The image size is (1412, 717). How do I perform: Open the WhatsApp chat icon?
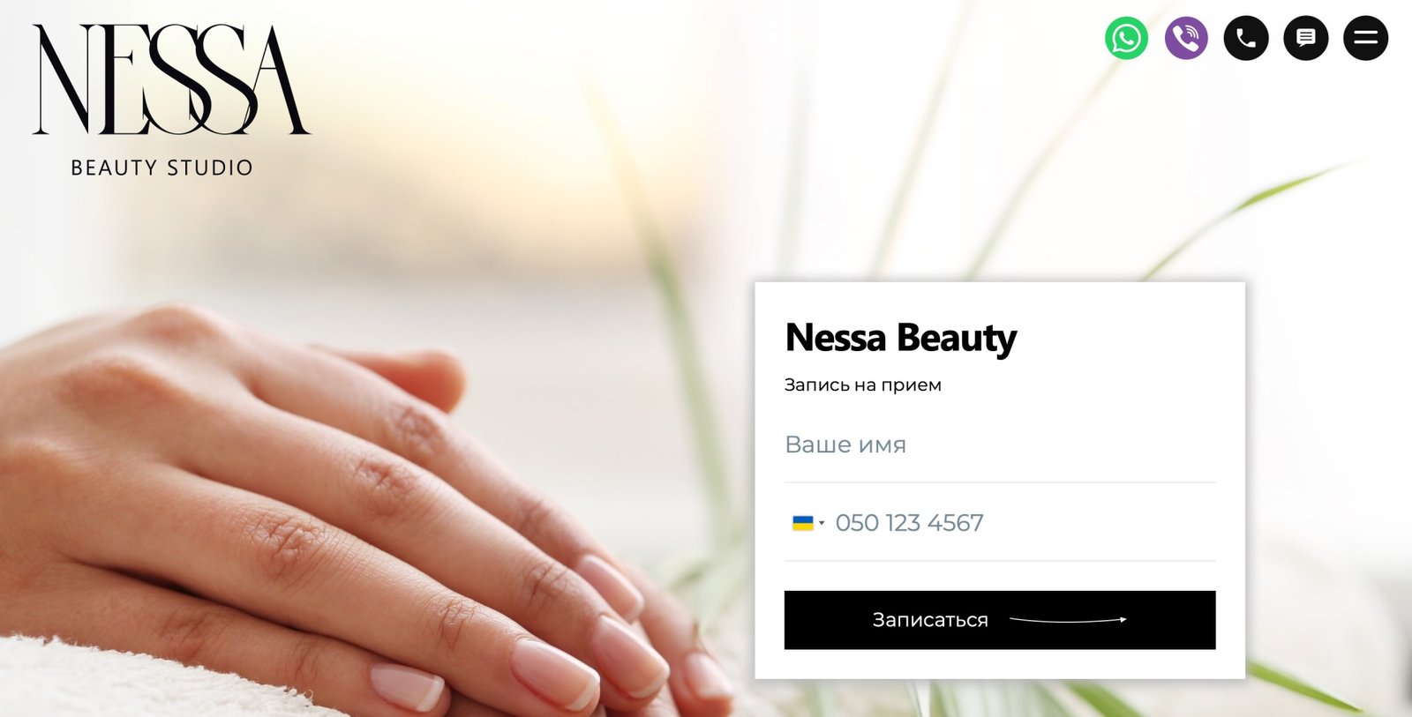1126,38
